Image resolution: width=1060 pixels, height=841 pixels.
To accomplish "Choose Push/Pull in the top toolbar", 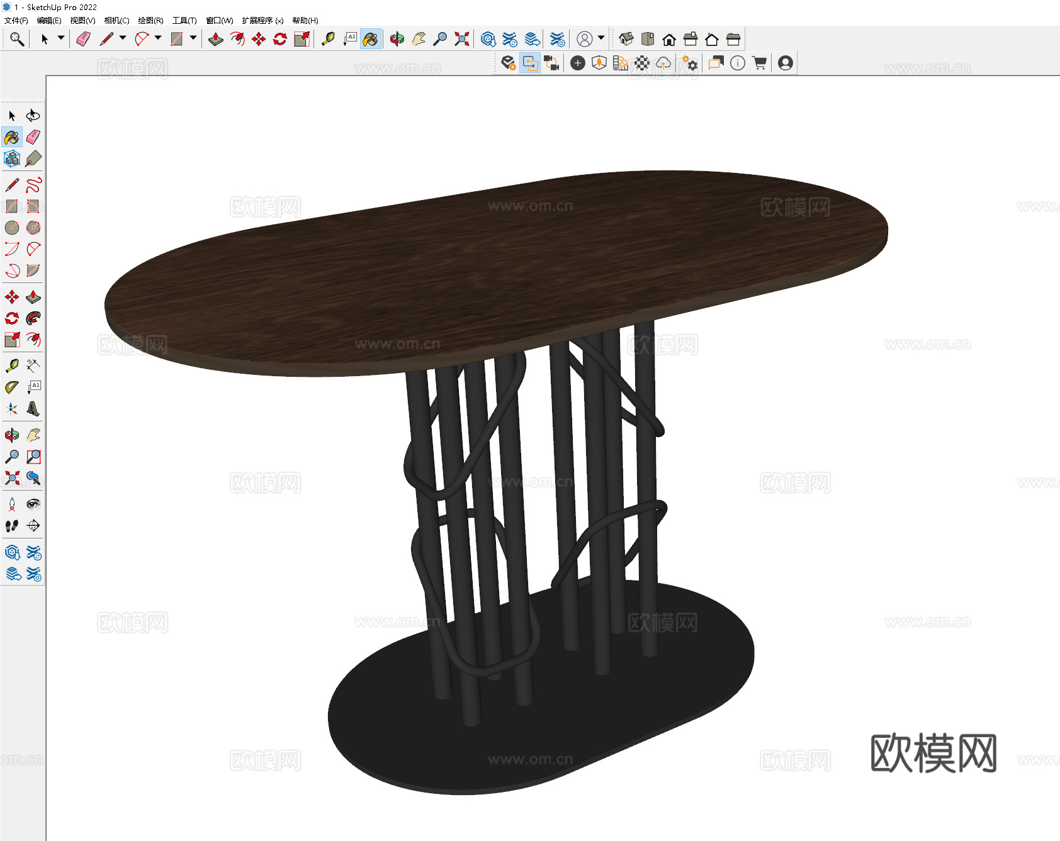I will pos(216,39).
